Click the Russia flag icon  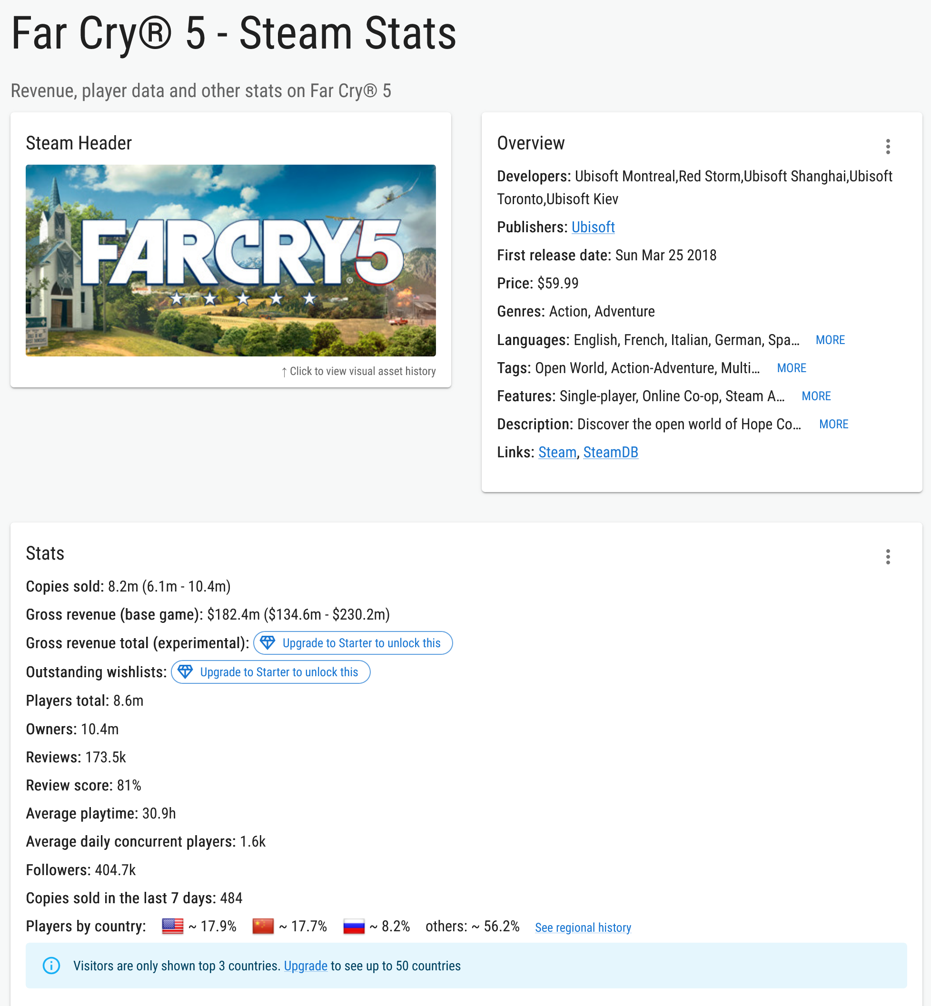point(354,926)
